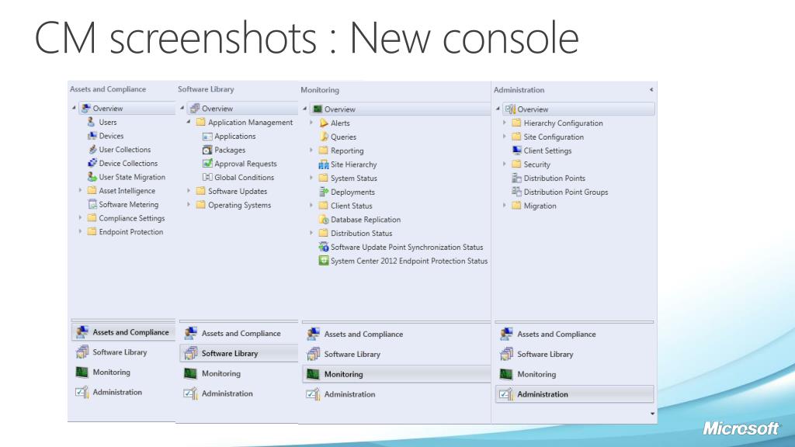Select Global Conditions tree item label
The height and width of the screenshot is (447, 795).
click(x=245, y=178)
